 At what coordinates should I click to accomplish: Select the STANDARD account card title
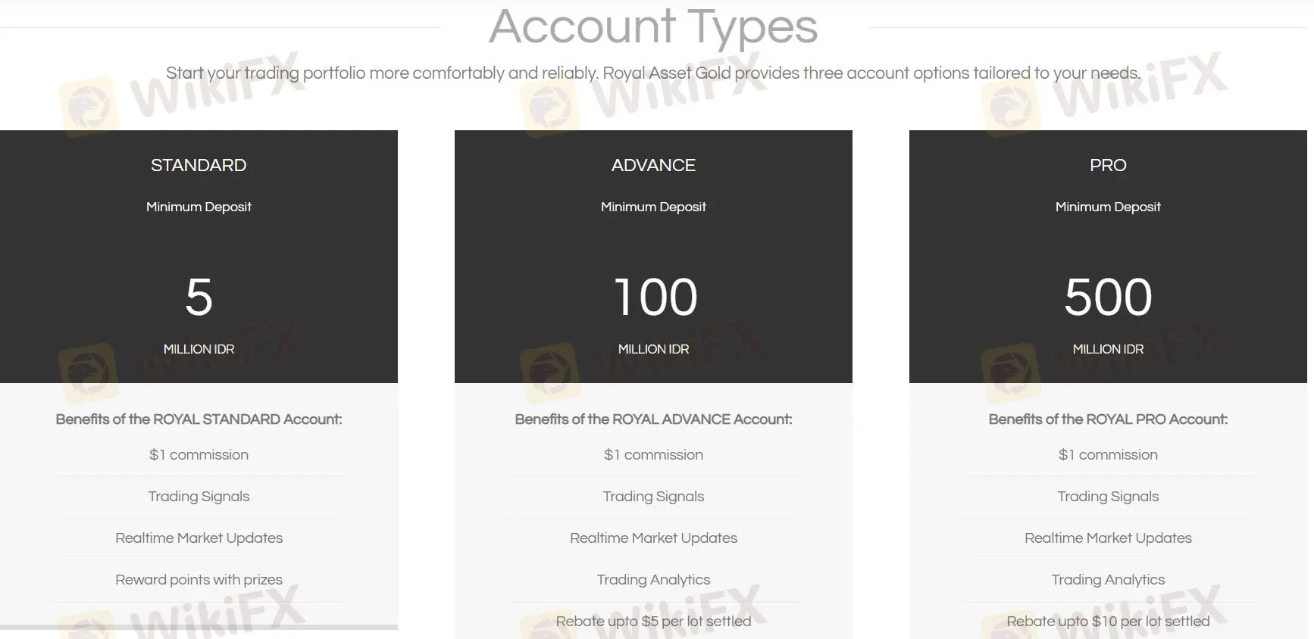199,165
